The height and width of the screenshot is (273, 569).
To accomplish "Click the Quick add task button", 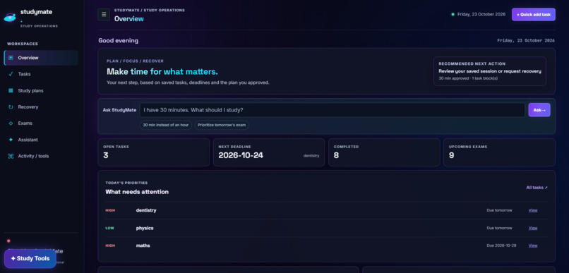I will pos(534,15).
